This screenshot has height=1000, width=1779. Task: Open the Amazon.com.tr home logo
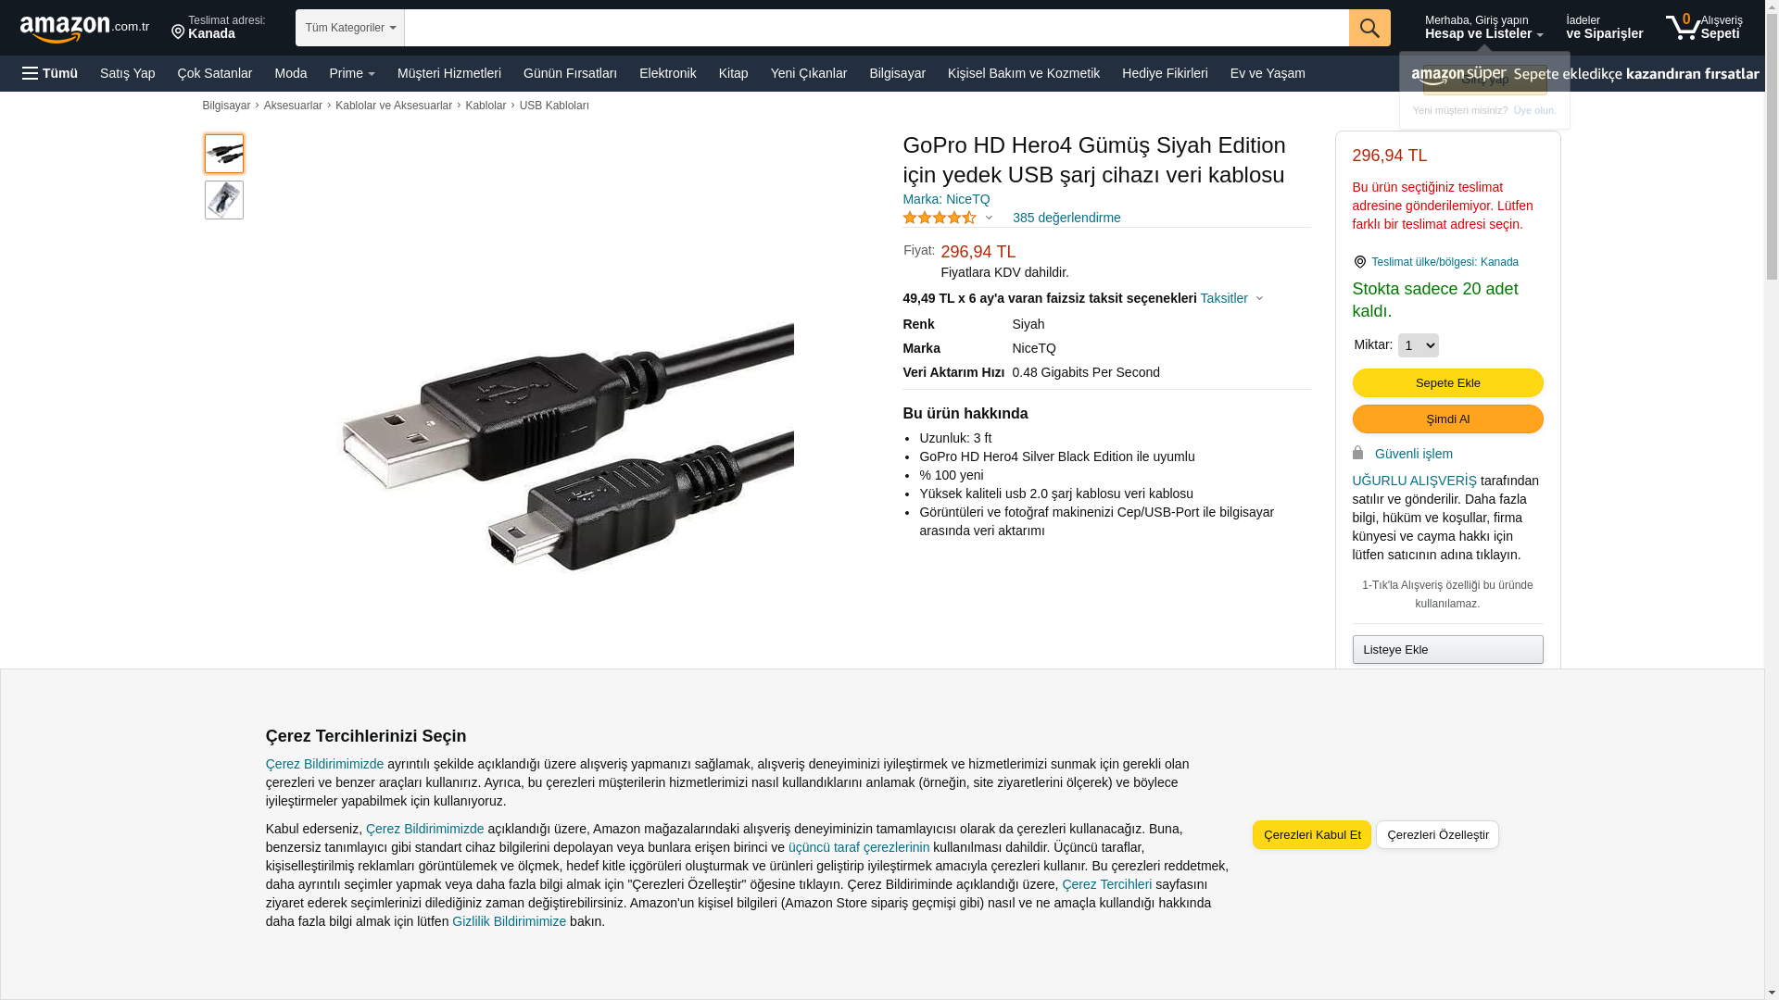[84, 29]
